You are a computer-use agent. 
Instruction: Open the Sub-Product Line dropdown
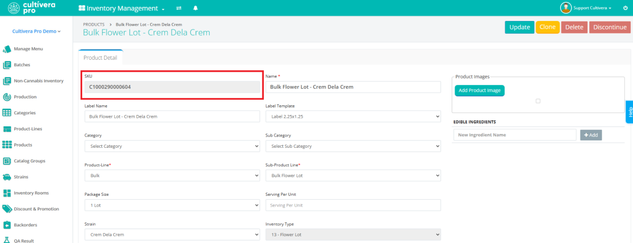tap(353, 176)
